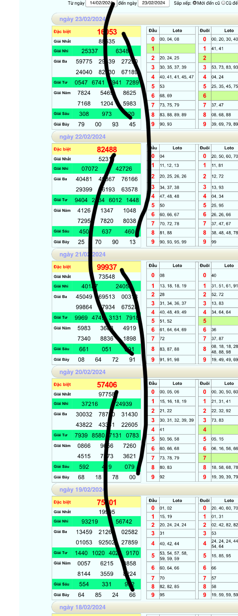Click Giải Sáu number 554
This screenshot has width=238, height=616.
click(x=84, y=584)
